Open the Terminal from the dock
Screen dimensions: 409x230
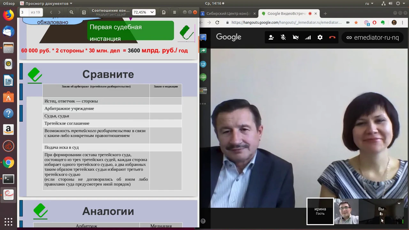click(9, 179)
